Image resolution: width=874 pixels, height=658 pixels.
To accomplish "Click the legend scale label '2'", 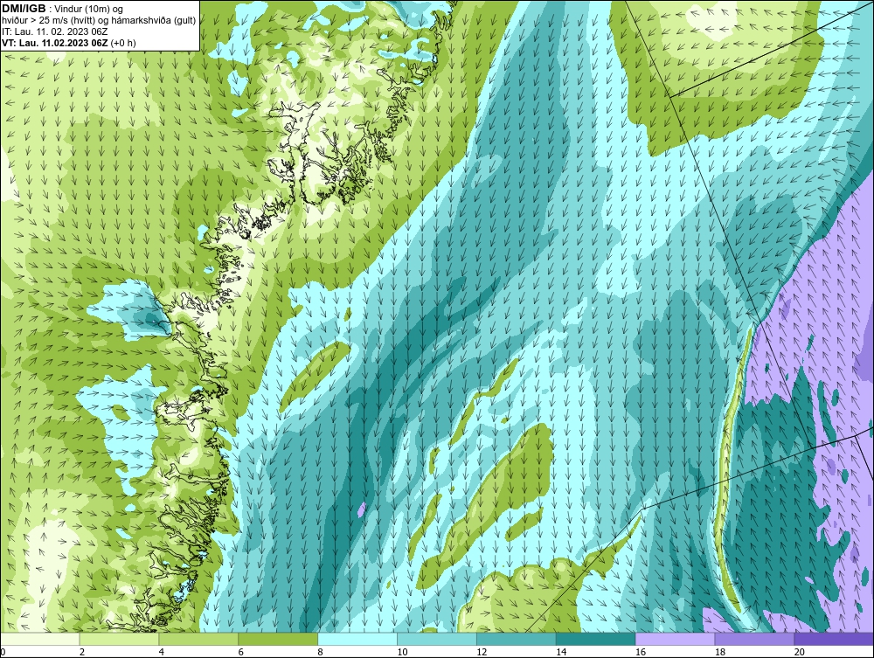I will [82, 652].
